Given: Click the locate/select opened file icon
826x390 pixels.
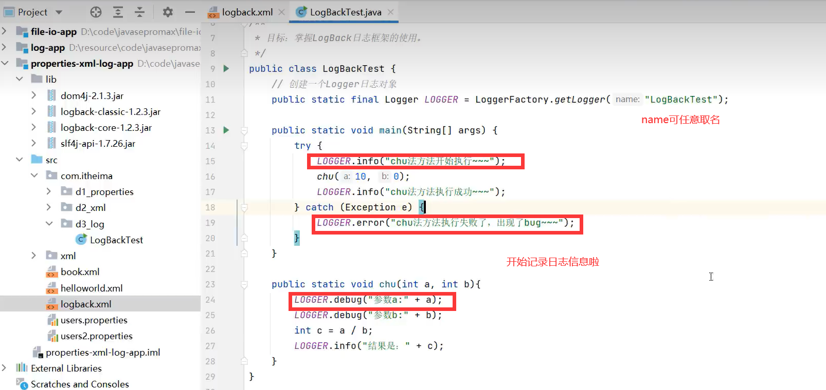Looking at the screenshot, I should (96, 12).
